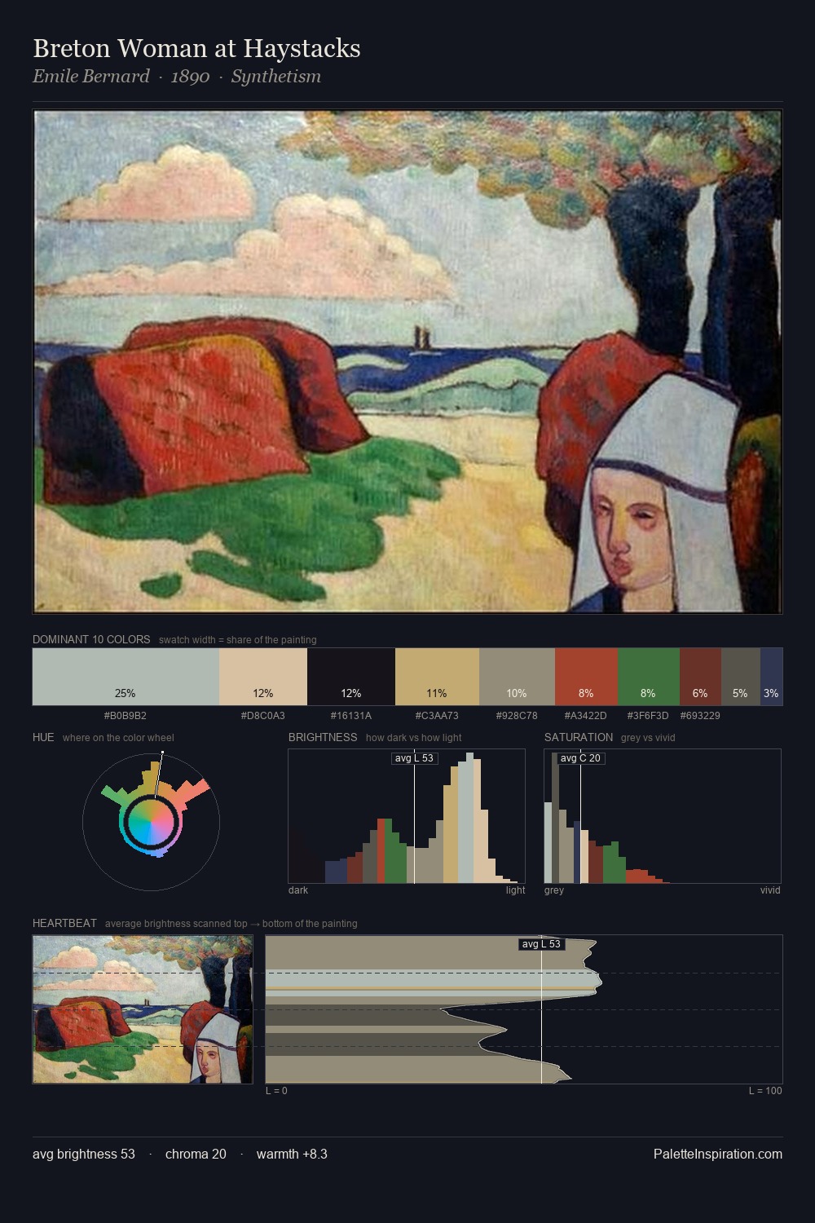
Task: Click the 'grey' axis label
Action: click(554, 890)
